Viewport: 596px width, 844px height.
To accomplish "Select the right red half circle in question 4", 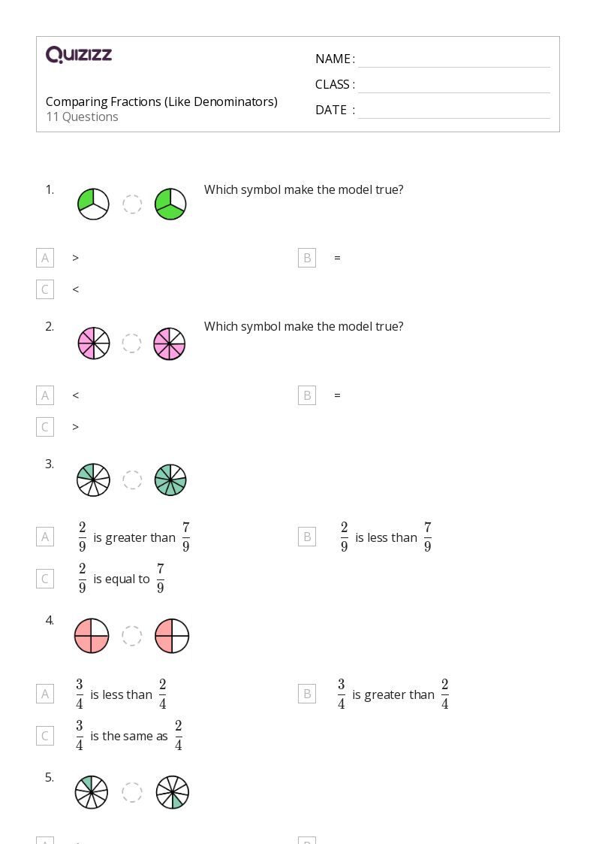I will pyautogui.click(x=172, y=636).
